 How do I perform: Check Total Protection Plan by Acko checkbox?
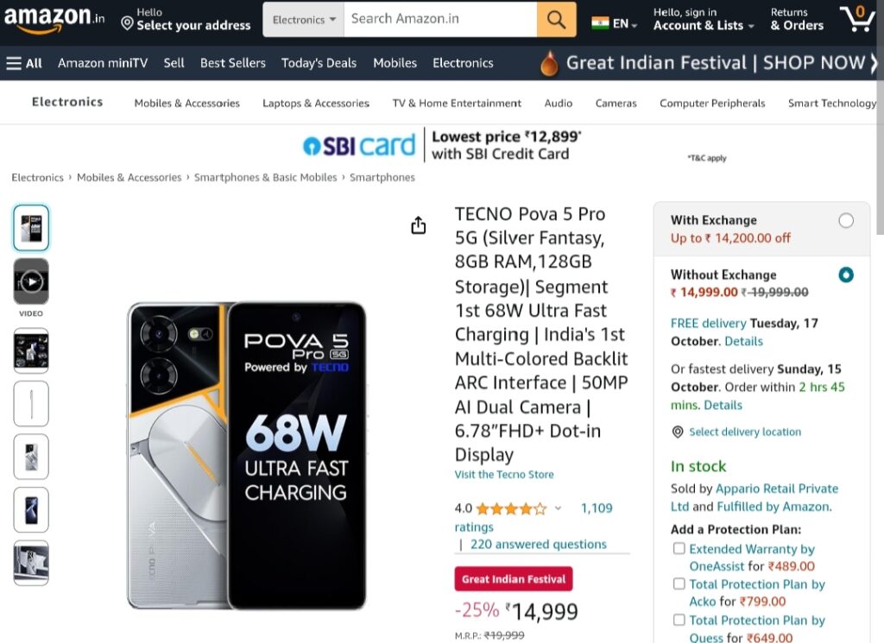(679, 583)
